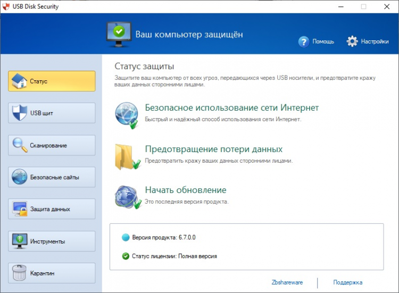Open the Поддержка support link
The width and height of the screenshot is (399, 293).
[348, 282]
